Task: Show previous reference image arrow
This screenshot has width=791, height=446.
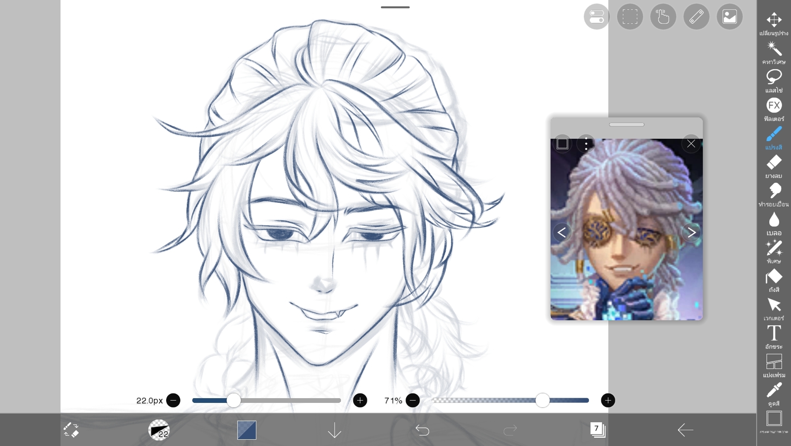Action: pyautogui.click(x=562, y=232)
